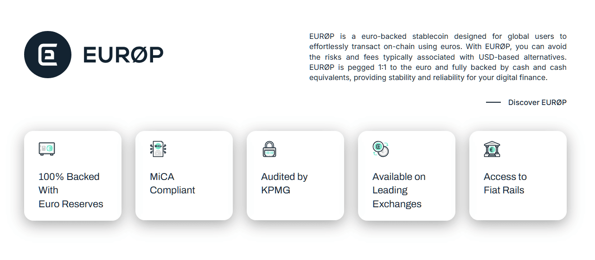Image resolution: width=595 pixels, height=260 pixels.
Task: Open the Discover EURØP link
Action: coord(537,102)
